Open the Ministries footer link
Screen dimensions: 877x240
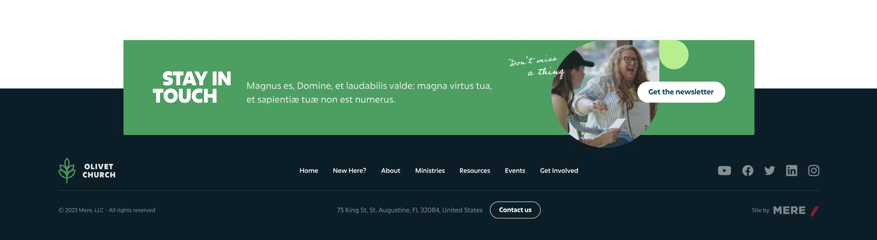tap(430, 171)
